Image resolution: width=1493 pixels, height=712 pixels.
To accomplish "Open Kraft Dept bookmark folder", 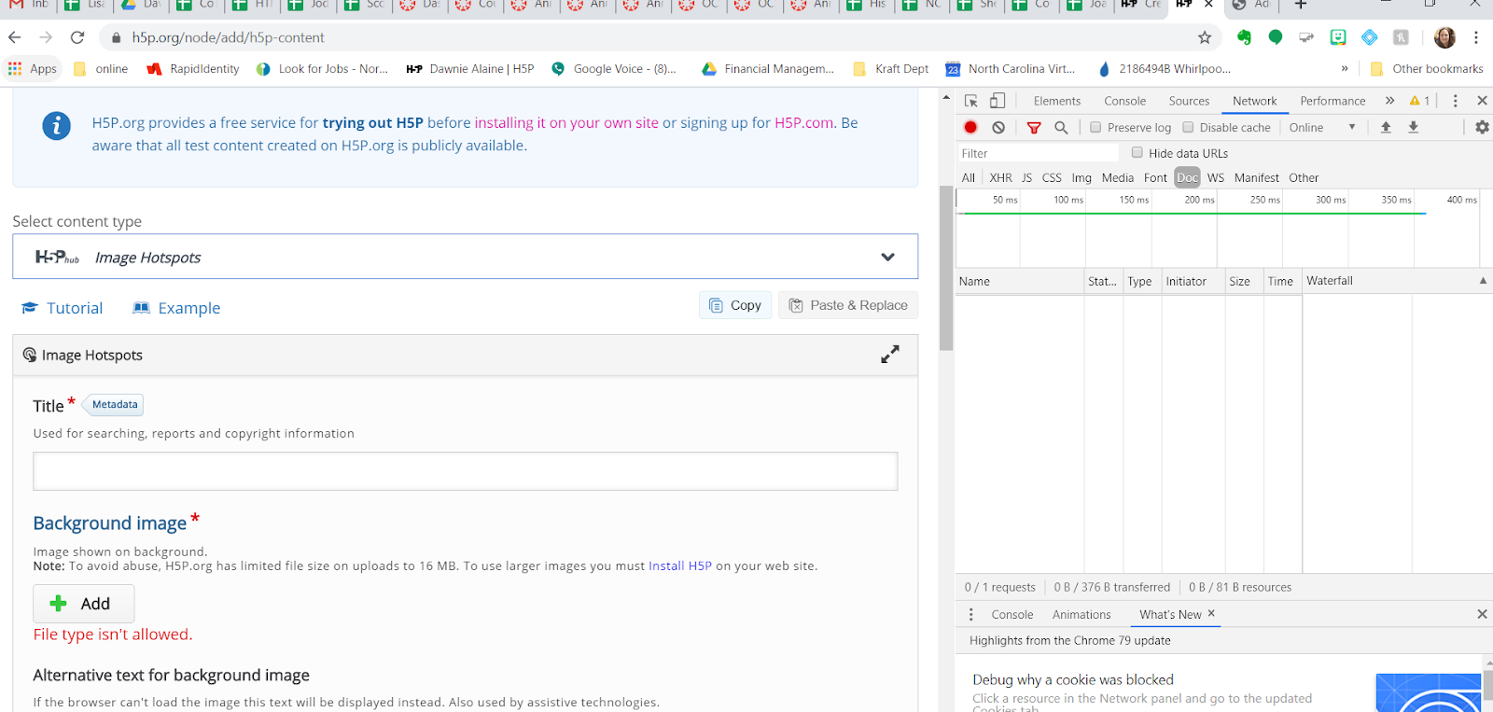I will pyautogui.click(x=891, y=69).
